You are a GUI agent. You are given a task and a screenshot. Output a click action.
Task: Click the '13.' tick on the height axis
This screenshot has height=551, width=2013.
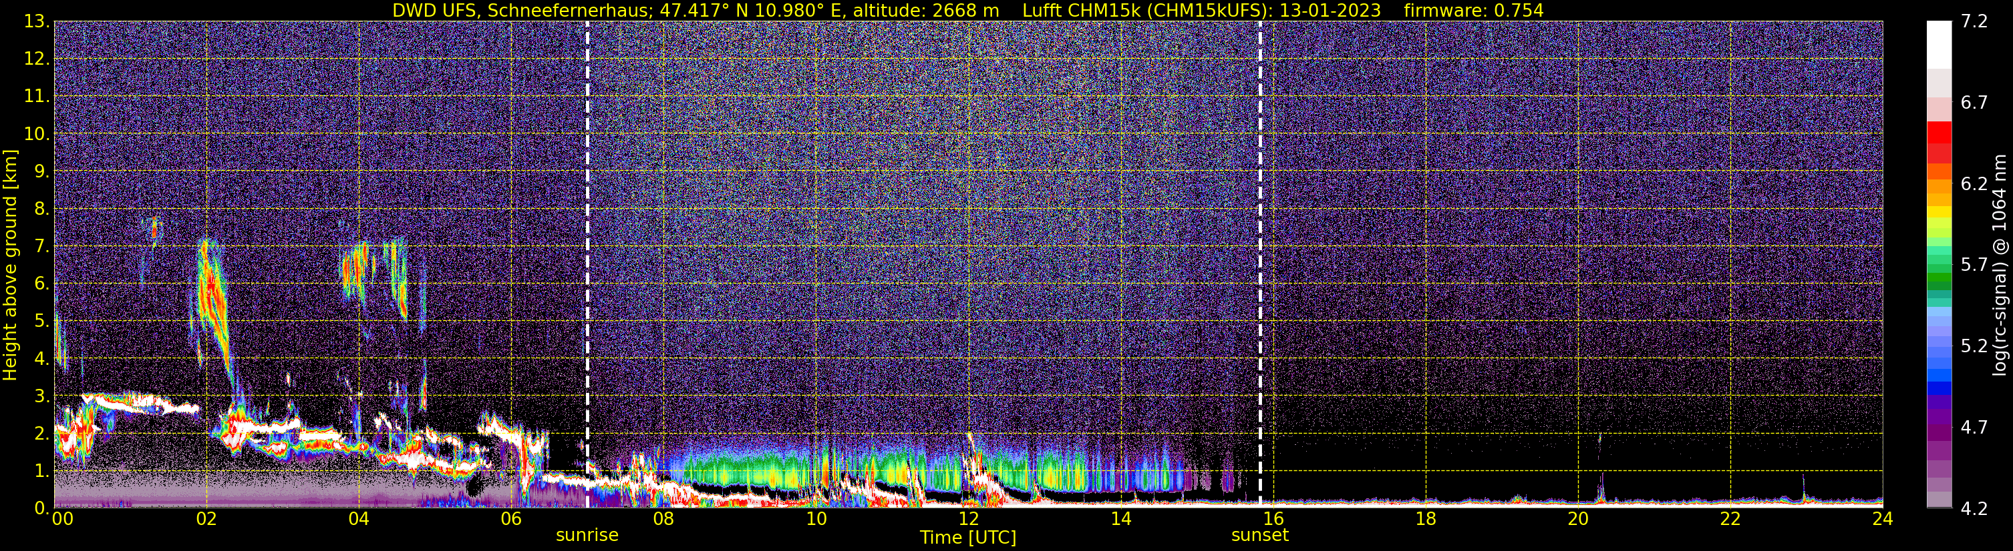37,22
